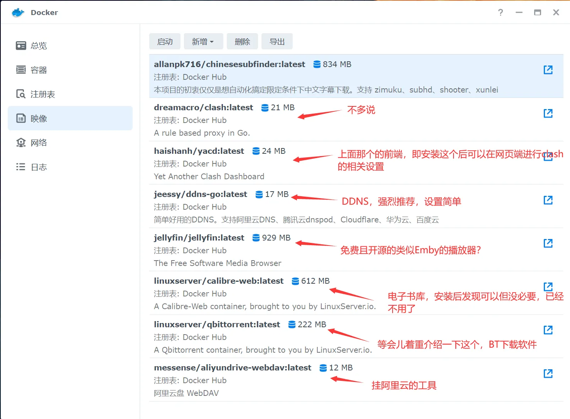Click the disk size icon beside 612 MB
Image resolution: width=570 pixels, height=419 pixels.
pyautogui.click(x=295, y=281)
